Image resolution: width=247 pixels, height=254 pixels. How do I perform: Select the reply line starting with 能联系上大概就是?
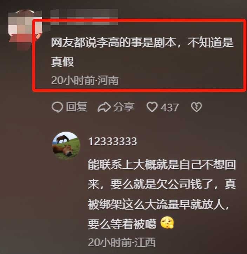coord(162,165)
